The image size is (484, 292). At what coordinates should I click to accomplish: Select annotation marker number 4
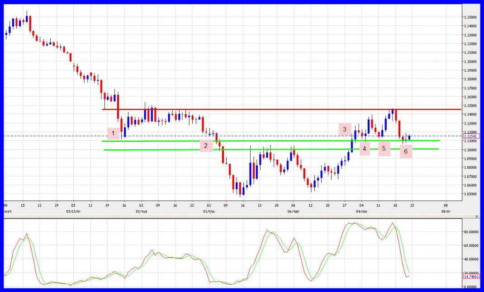(365, 148)
